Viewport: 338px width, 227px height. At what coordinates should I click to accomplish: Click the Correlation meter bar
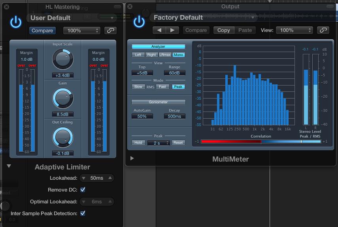[261, 141]
